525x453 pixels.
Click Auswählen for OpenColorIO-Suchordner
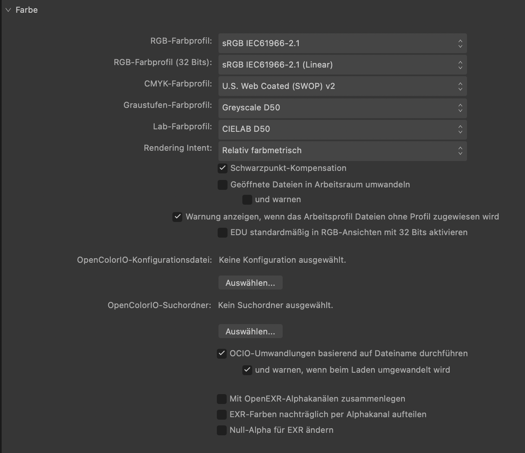tap(250, 332)
